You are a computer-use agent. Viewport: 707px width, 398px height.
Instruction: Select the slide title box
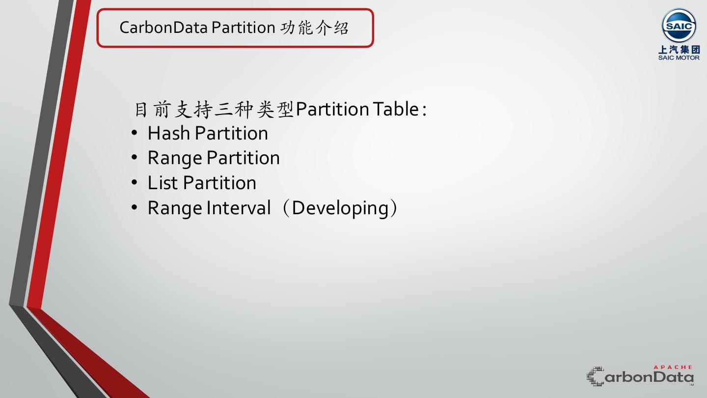(235, 28)
